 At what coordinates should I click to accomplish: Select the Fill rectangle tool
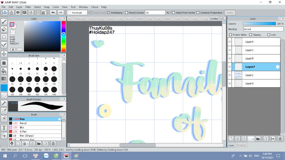pyautogui.click(x=4, y=63)
